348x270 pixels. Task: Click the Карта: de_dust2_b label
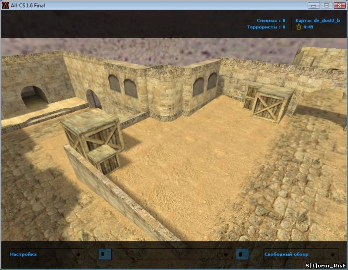point(318,20)
